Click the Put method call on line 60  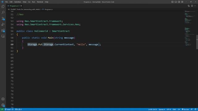(40, 44)
